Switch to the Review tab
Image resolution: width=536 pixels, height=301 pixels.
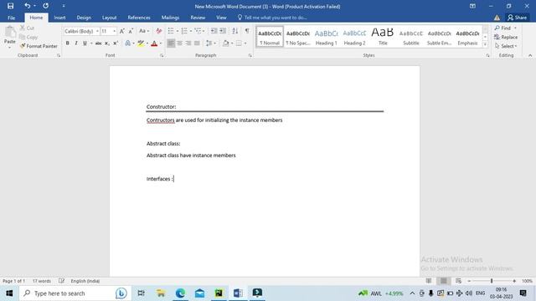[x=198, y=18]
